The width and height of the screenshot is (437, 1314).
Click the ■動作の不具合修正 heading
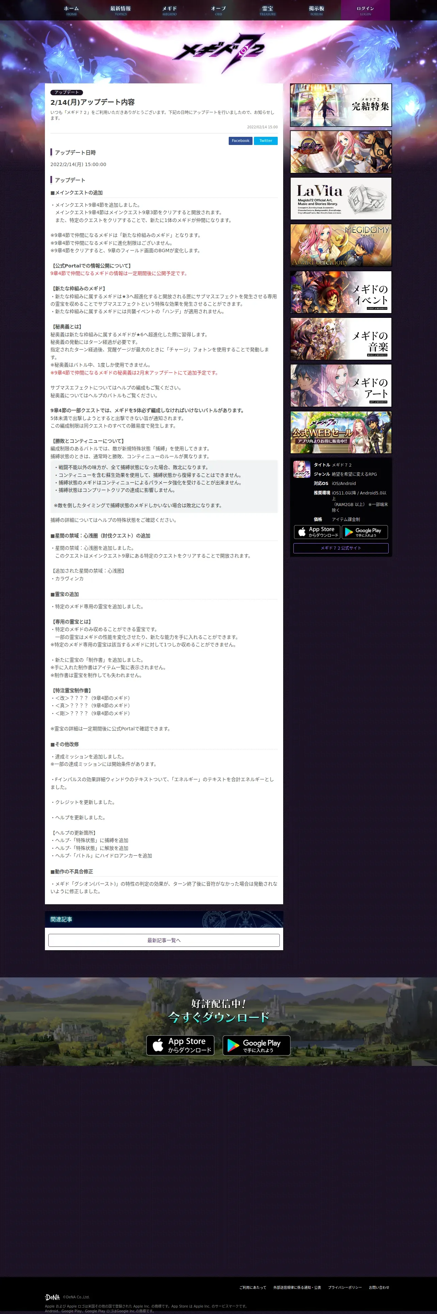(x=72, y=872)
